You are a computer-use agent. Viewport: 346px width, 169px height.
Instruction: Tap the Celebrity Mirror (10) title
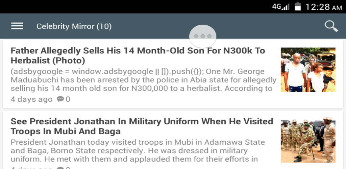[74, 26]
